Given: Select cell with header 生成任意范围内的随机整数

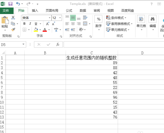Looking at the screenshot, I should coord(92,58).
